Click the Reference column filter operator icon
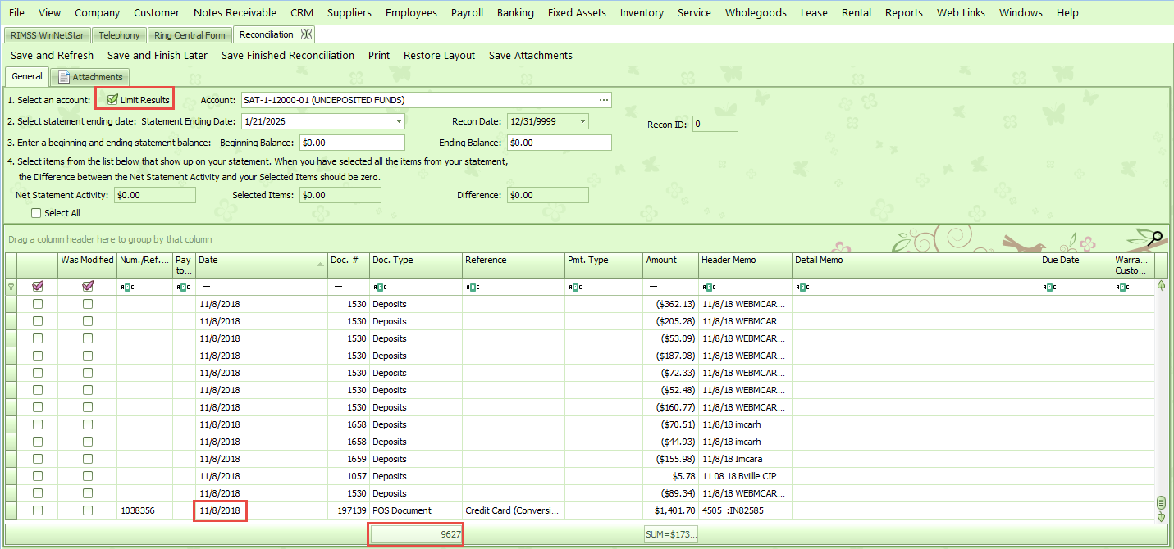The height and width of the screenshot is (549, 1174). [x=471, y=287]
